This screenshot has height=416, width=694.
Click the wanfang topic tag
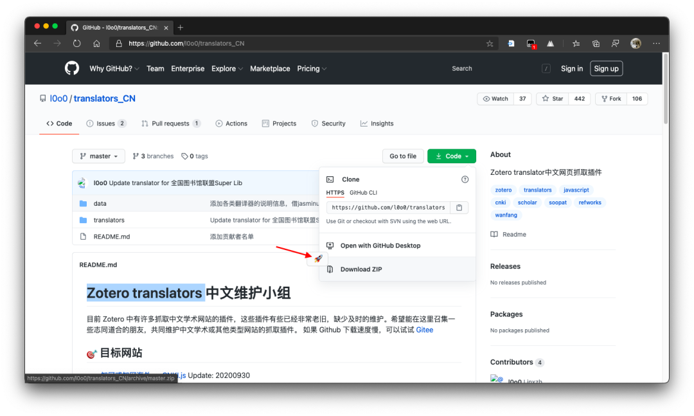[506, 215]
